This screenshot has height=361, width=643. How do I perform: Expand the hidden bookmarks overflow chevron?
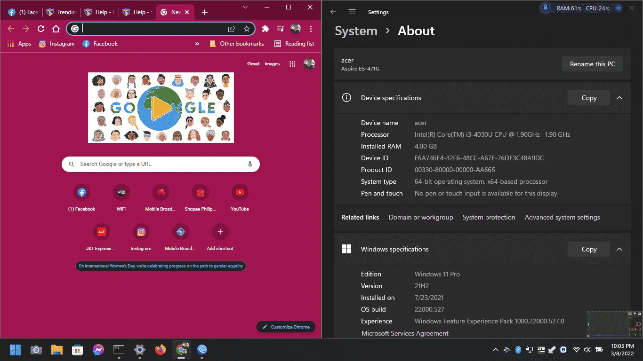coord(197,44)
